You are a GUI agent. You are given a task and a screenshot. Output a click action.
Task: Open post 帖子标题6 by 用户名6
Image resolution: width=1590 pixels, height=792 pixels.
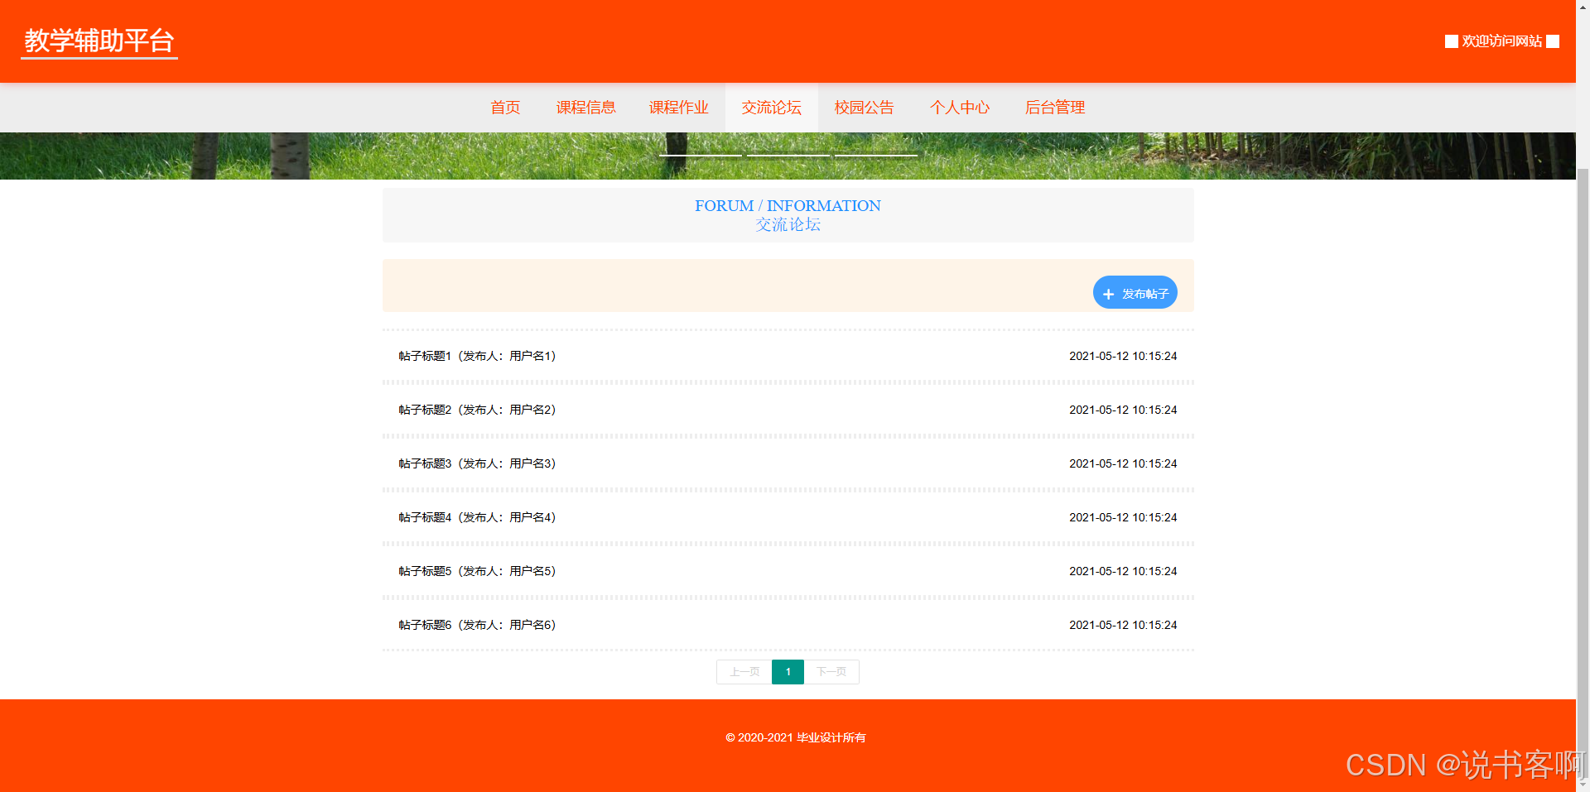coord(477,625)
